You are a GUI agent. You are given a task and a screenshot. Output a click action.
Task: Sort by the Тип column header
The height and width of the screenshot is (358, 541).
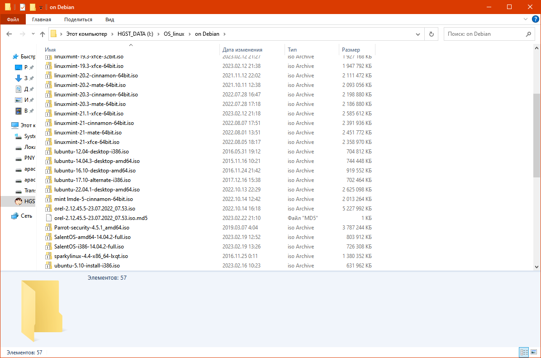(292, 50)
